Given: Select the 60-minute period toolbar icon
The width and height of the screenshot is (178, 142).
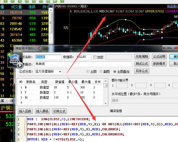Looking at the screenshot, I should (x=41, y=1).
